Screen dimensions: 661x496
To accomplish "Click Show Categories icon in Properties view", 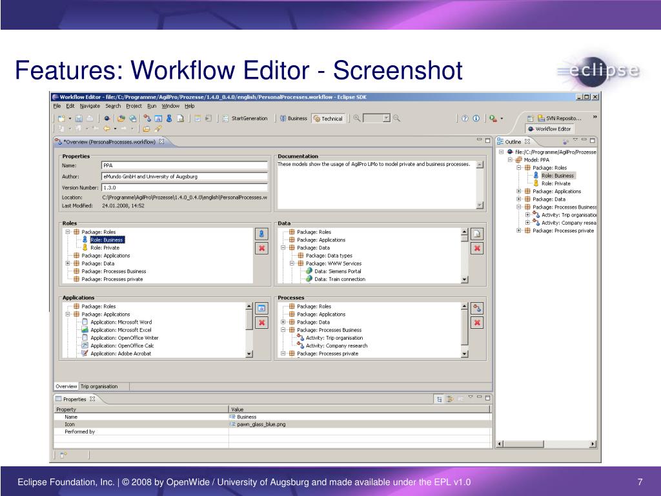I will click(439, 399).
